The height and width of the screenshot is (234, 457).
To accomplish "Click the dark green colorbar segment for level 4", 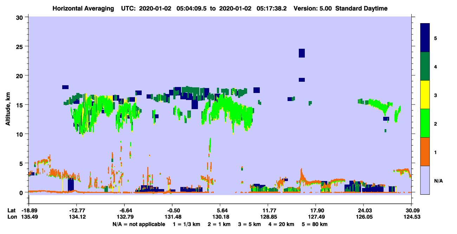I will tap(425, 66).
